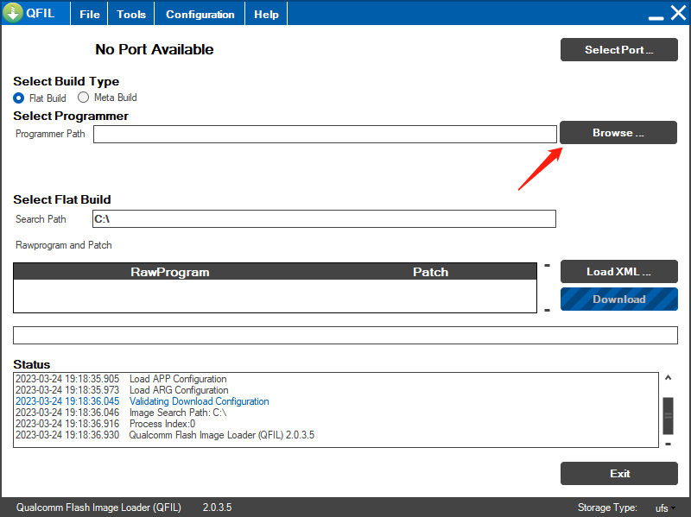Open the Configuration menu
Image resolution: width=691 pixels, height=517 pixels.
click(200, 14)
